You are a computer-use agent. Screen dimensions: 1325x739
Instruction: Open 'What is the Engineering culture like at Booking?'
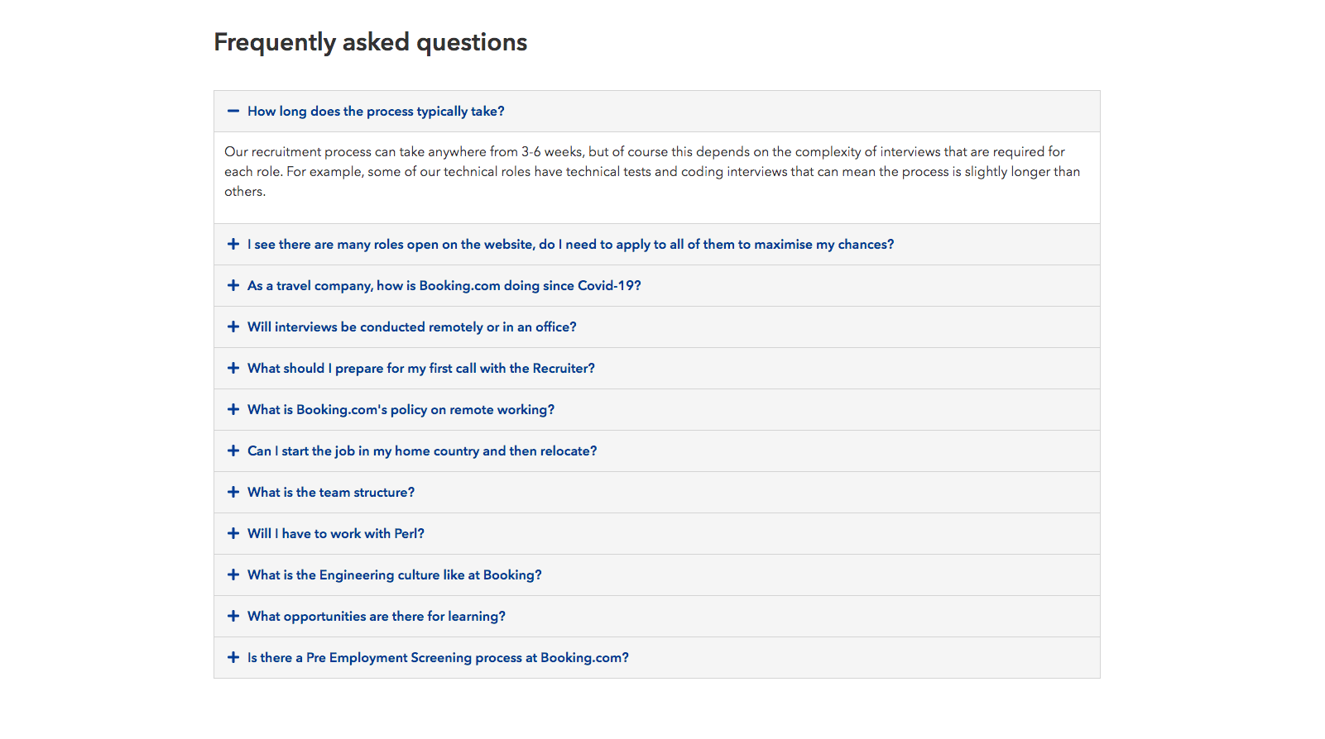tap(657, 575)
